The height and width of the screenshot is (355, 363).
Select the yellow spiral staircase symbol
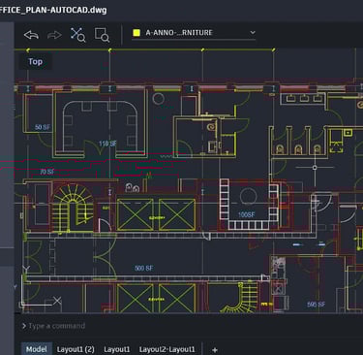pyautogui.click(x=74, y=207)
